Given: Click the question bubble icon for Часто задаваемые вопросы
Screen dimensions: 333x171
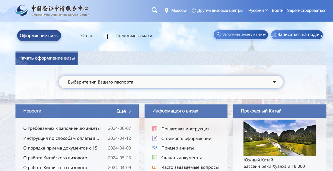Looking at the screenshot, I should [155, 167].
